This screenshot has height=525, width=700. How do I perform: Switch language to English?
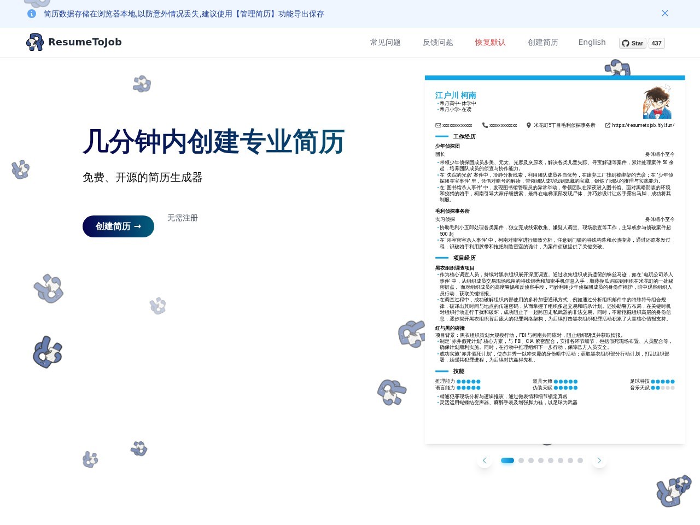(592, 42)
